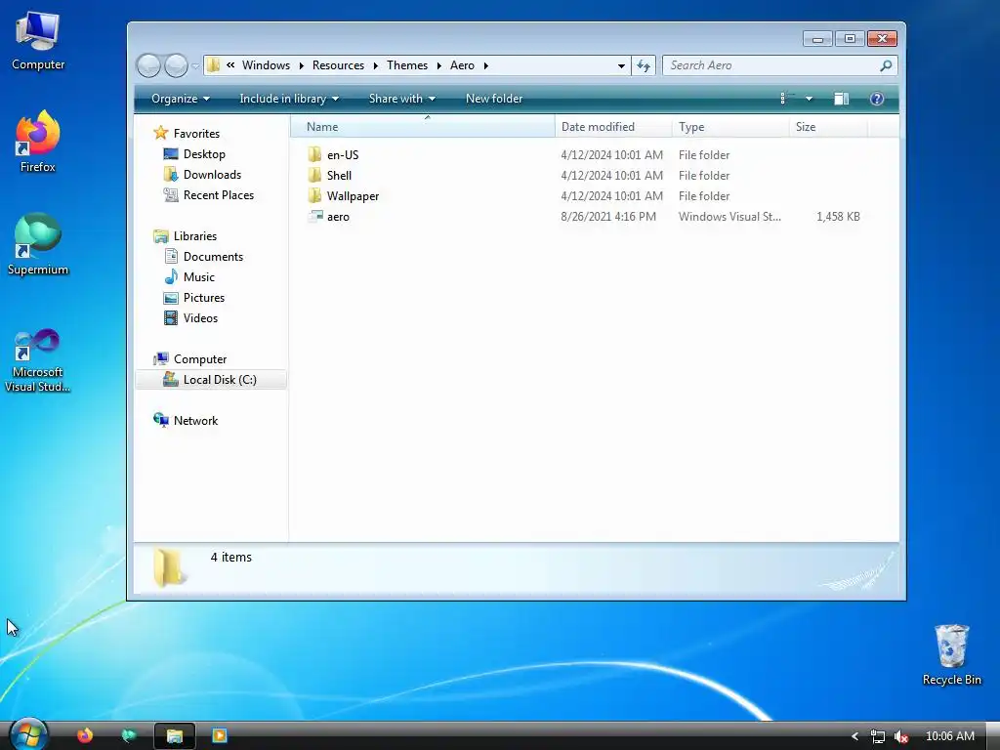Click New folder in the toolbar
The width and height of the screenshot is (1000, 750).
point(494,99)
